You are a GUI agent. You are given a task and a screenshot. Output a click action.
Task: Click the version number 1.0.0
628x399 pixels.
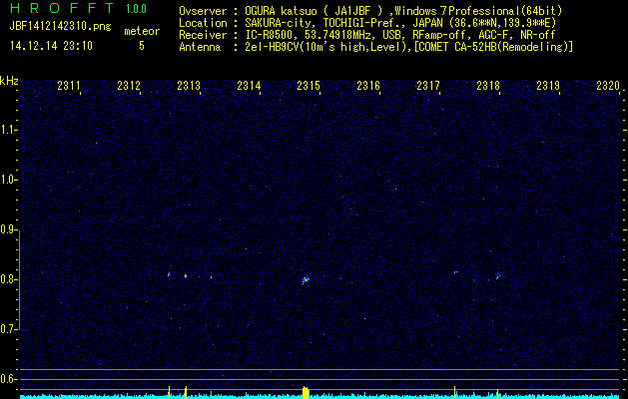136,9
